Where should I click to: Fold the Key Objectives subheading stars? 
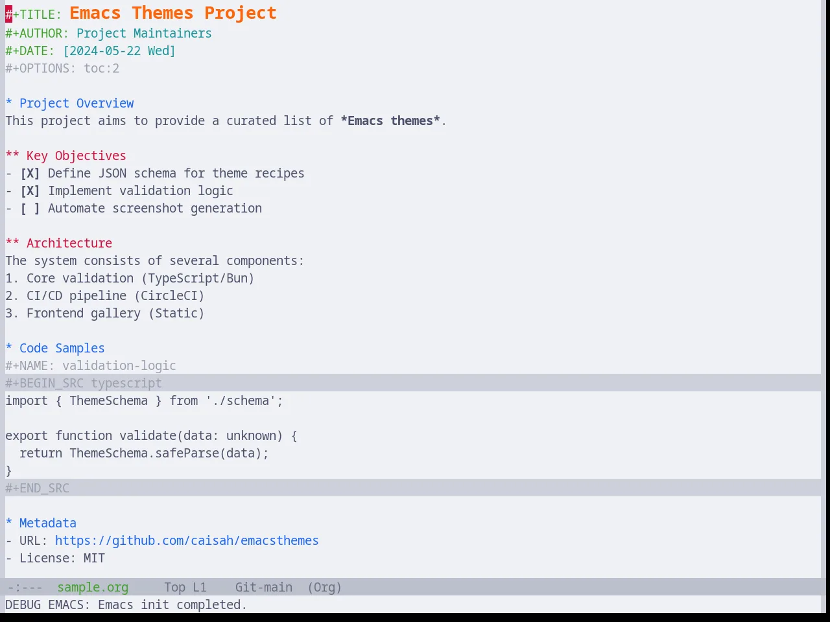[12, 156]
